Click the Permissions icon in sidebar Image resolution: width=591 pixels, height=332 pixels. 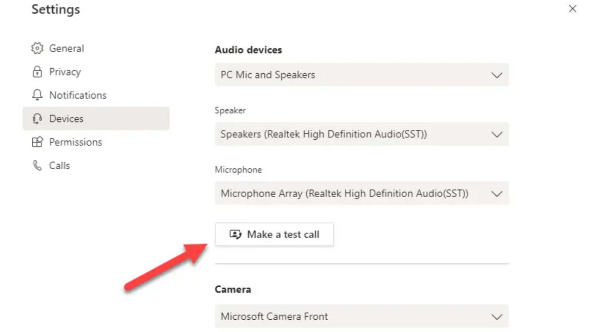click(x=37, y=142)
